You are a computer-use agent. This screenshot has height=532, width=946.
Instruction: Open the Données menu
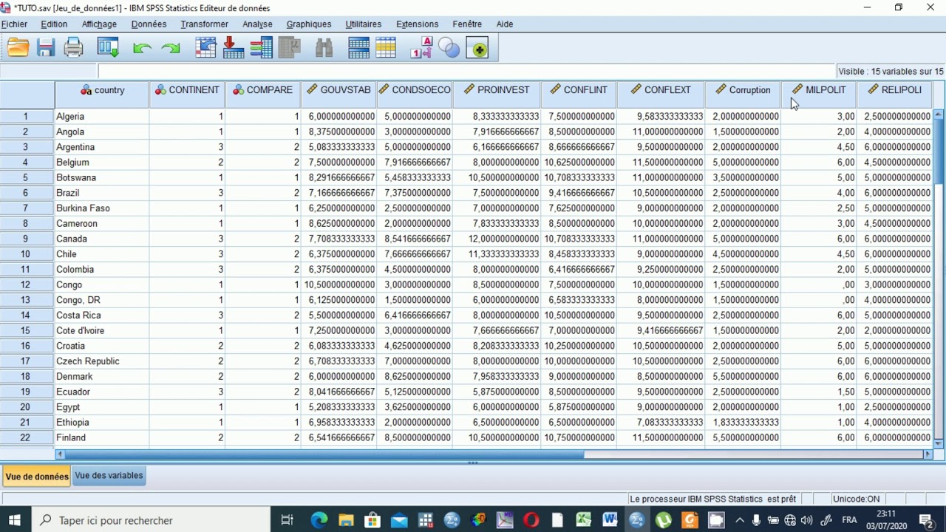click(x=149, y=24)
